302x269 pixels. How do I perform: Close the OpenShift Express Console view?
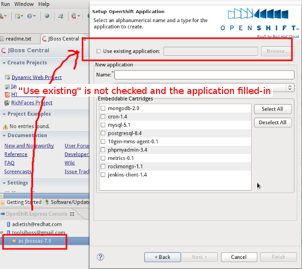pos(72,214)
